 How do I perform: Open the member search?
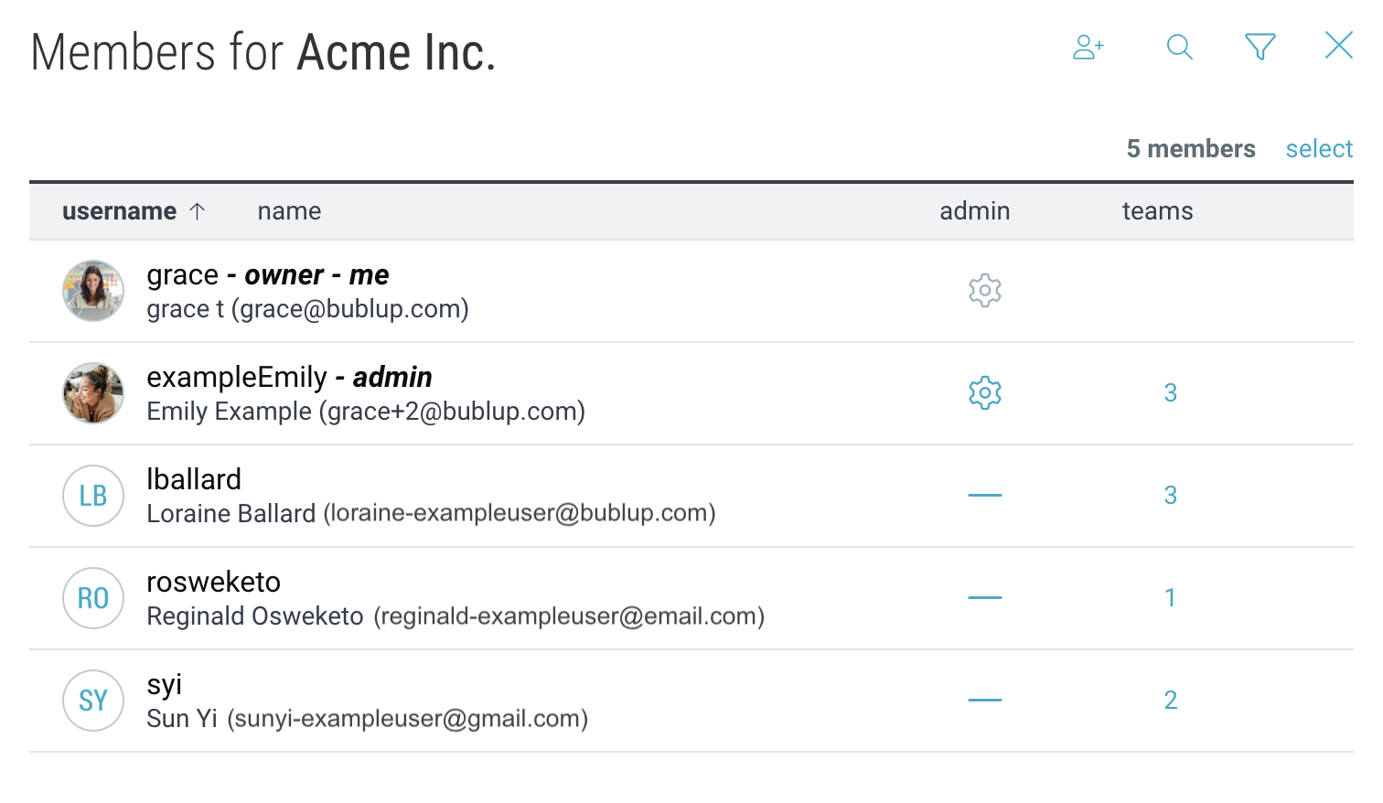tap(1179, 47)
